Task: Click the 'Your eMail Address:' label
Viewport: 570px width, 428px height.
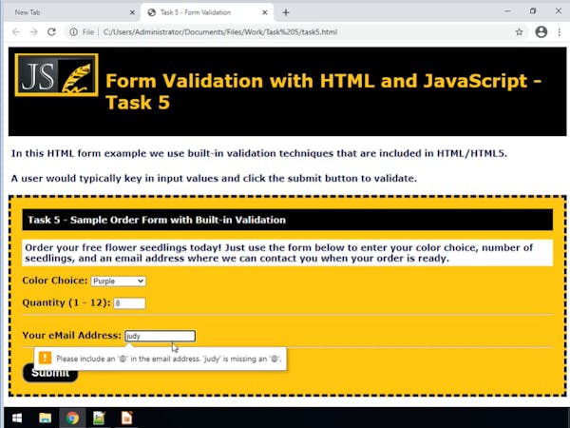Action: click(71, 335)
